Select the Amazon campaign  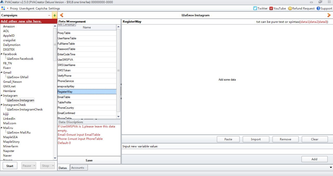(x=9, y=26)
